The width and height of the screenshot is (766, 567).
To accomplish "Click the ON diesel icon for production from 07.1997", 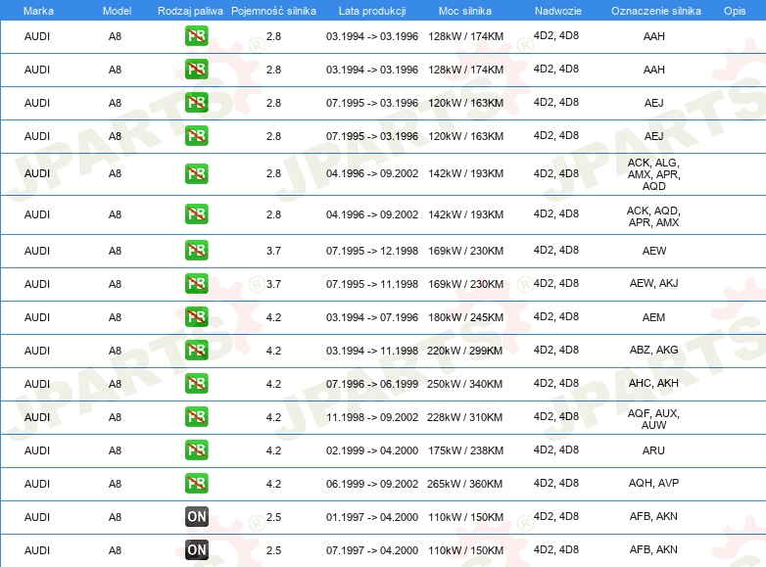I will point(196,549).
